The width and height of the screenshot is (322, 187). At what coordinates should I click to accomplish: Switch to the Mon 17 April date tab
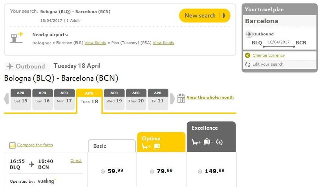tap(64, 99)
